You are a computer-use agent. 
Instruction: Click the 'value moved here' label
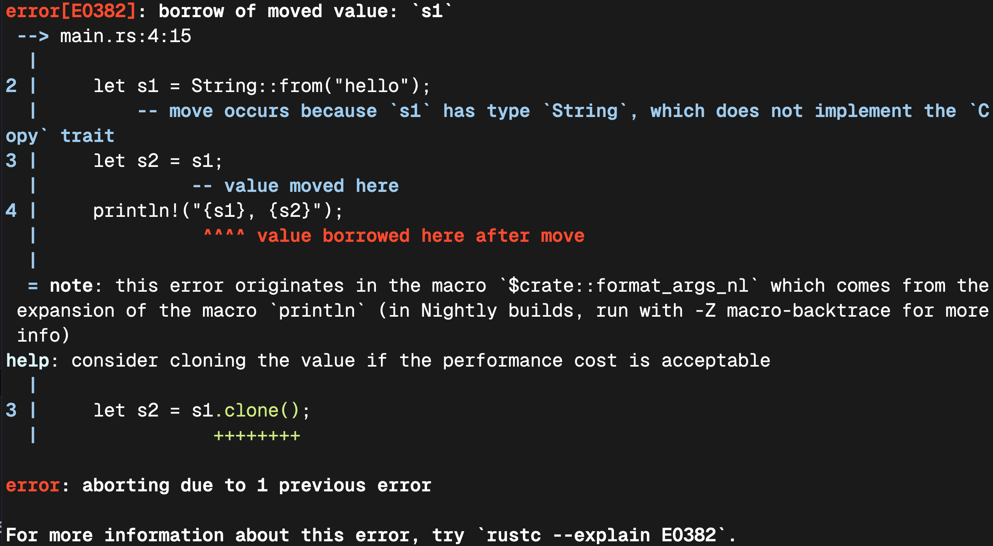point(311,186)
